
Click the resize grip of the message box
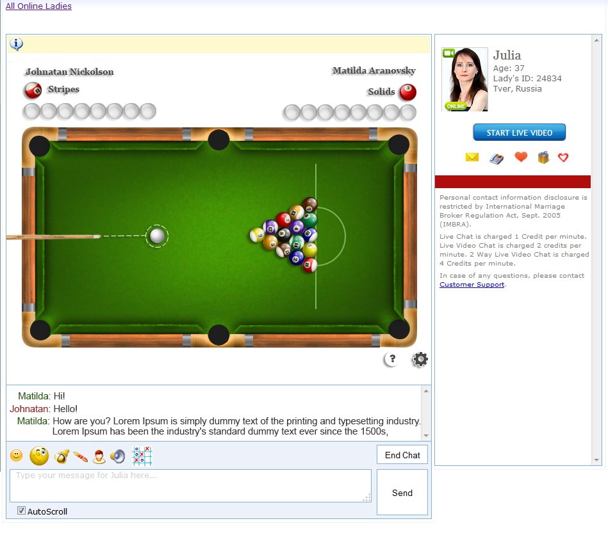(x=367, y=498)
